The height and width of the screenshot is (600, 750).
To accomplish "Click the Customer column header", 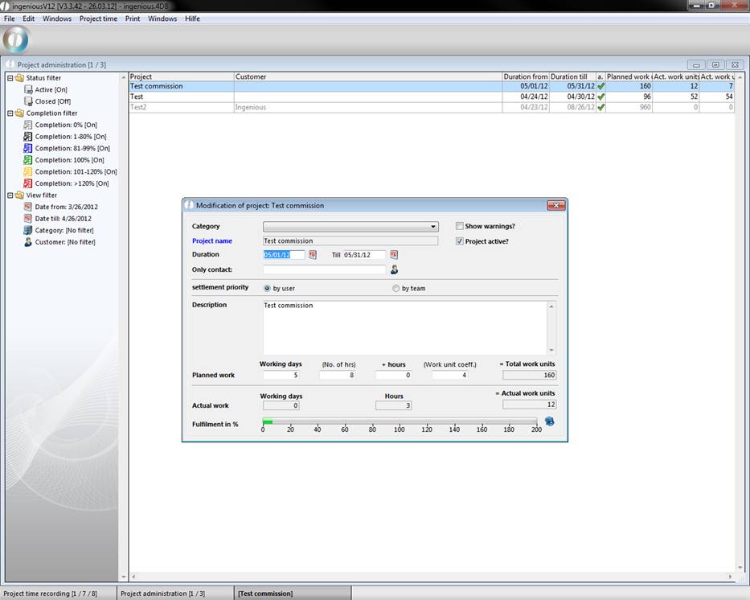I will [367, 77].
